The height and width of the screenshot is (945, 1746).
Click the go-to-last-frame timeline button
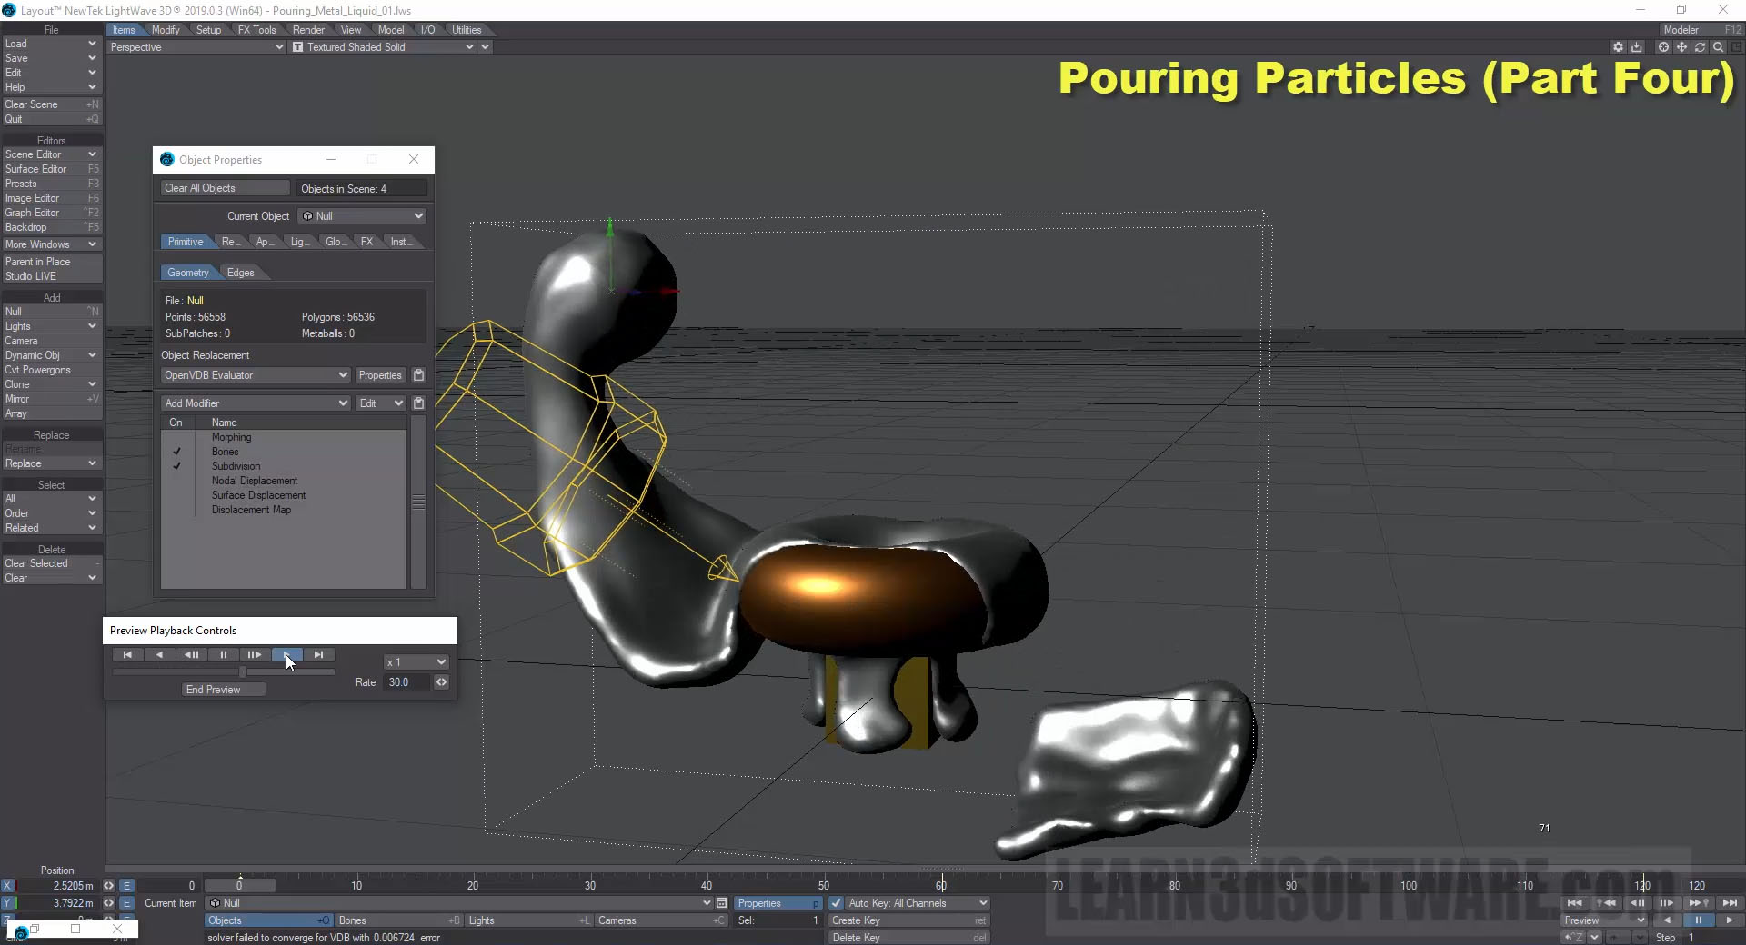1730,902
